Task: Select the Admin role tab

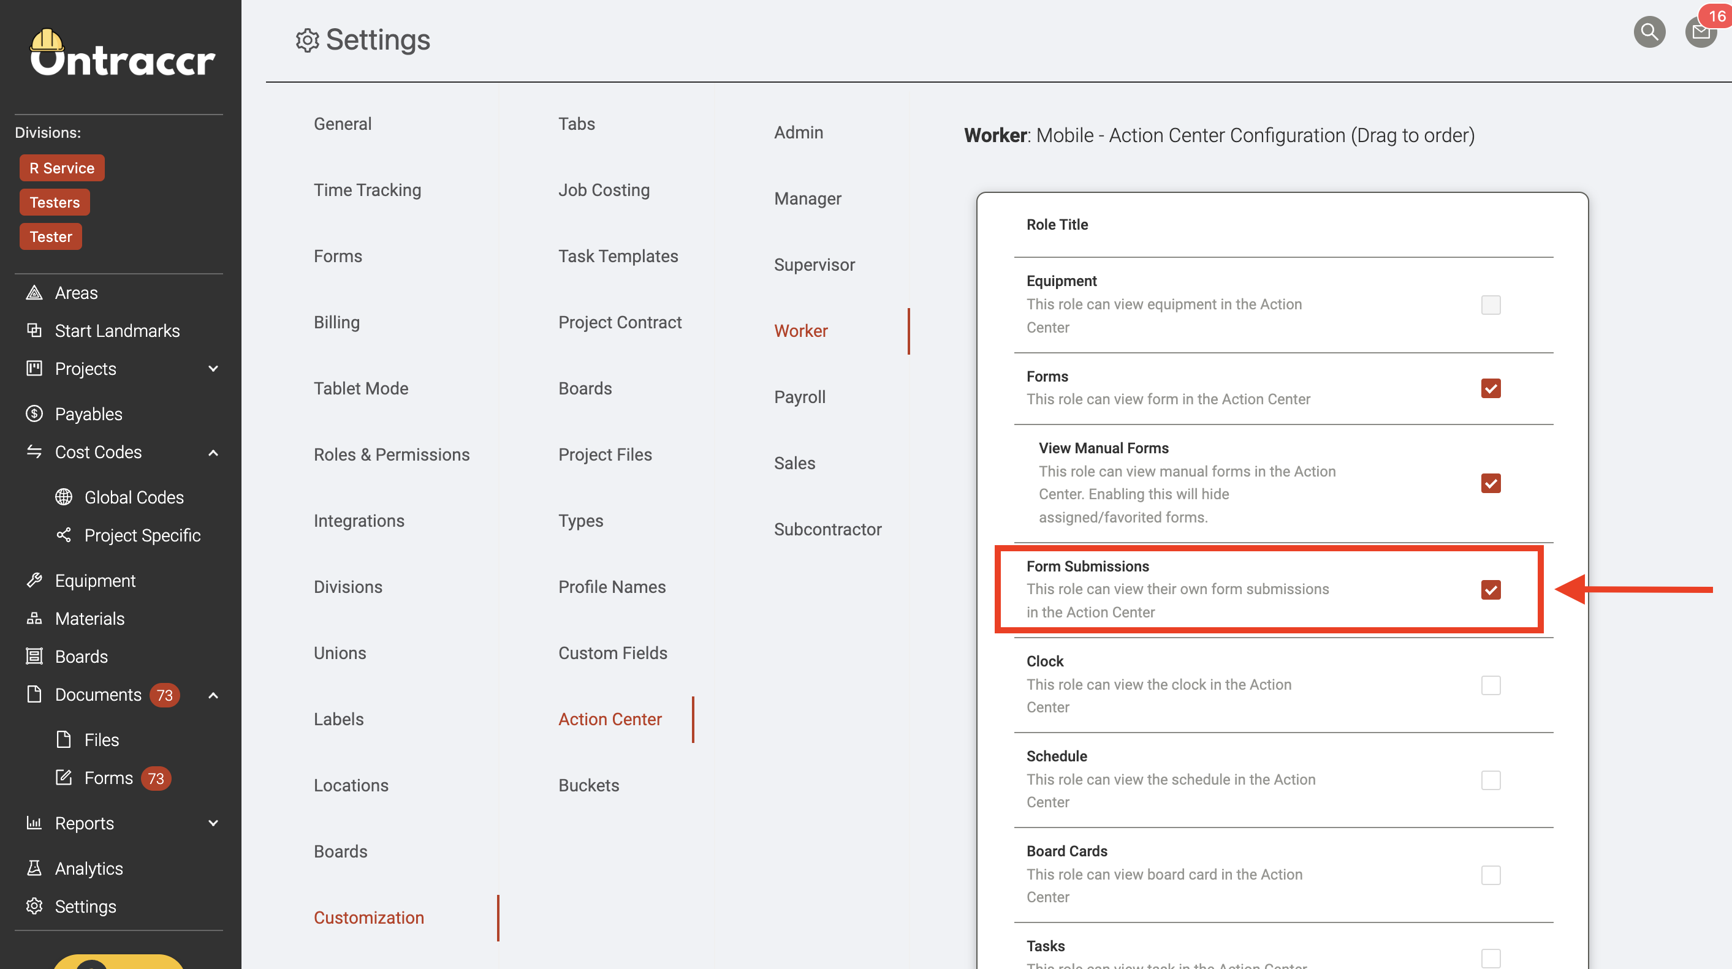Action: [x=798, y=132]
